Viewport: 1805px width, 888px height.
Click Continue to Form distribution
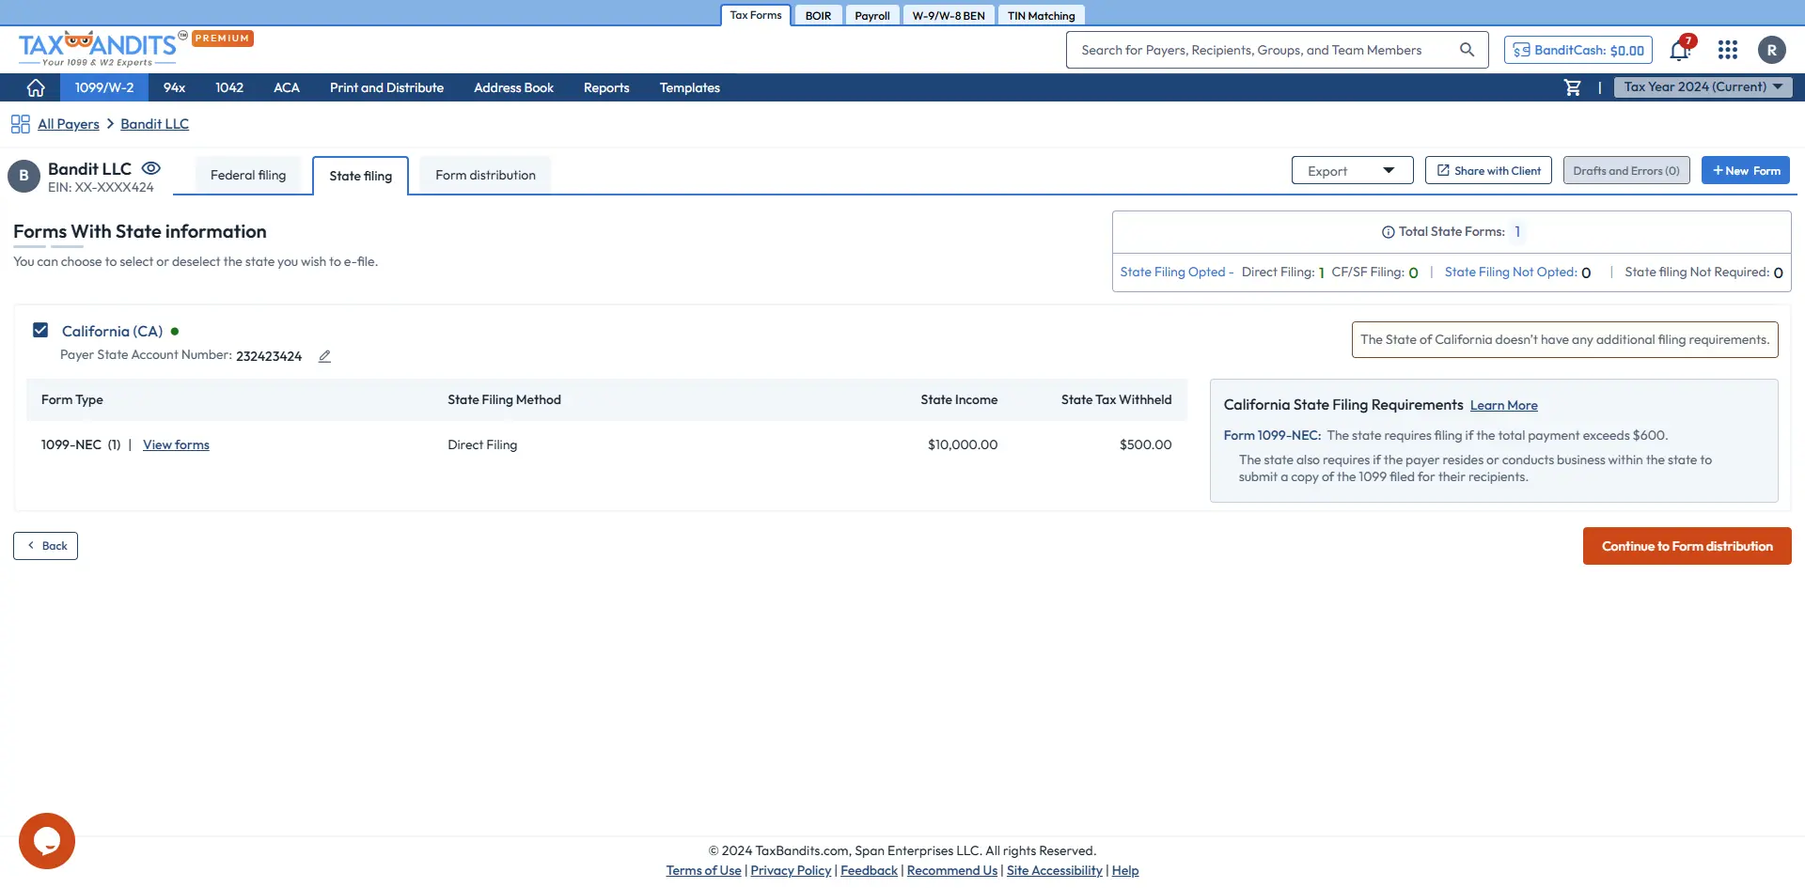1687,546
